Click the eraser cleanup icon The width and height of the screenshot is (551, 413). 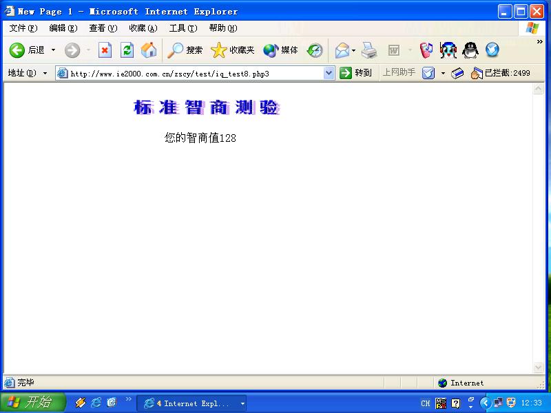(x=457, y=73)
